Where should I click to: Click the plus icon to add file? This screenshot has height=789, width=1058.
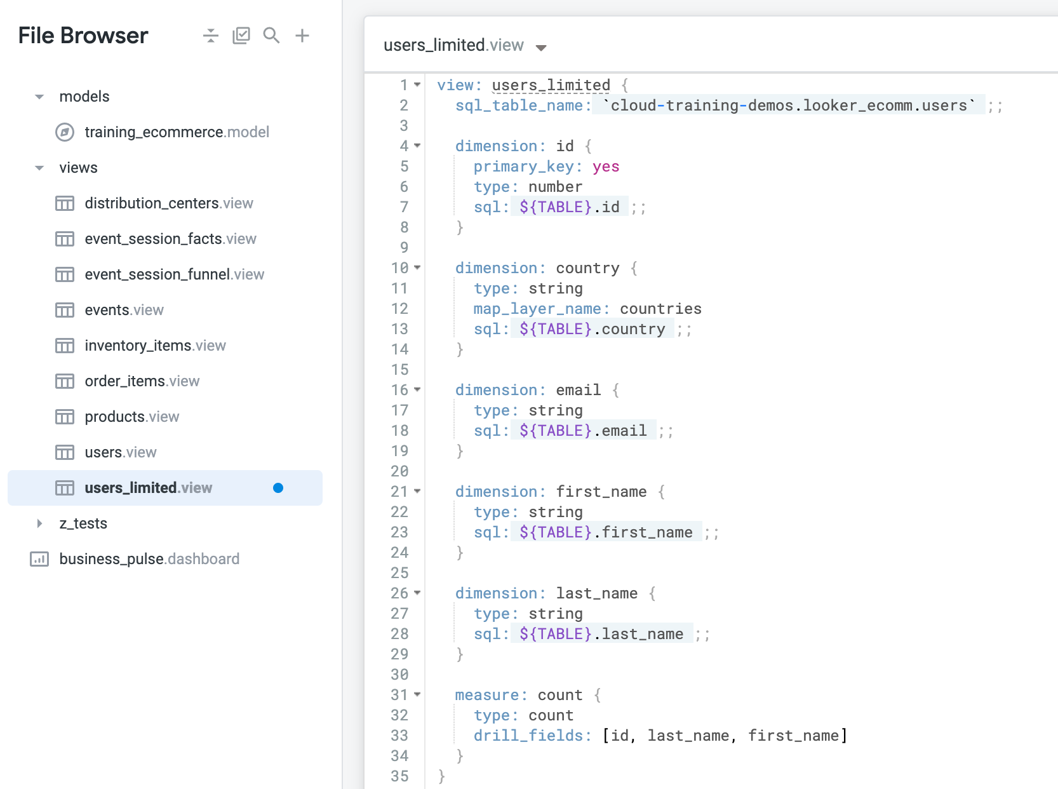pos(302,36)
